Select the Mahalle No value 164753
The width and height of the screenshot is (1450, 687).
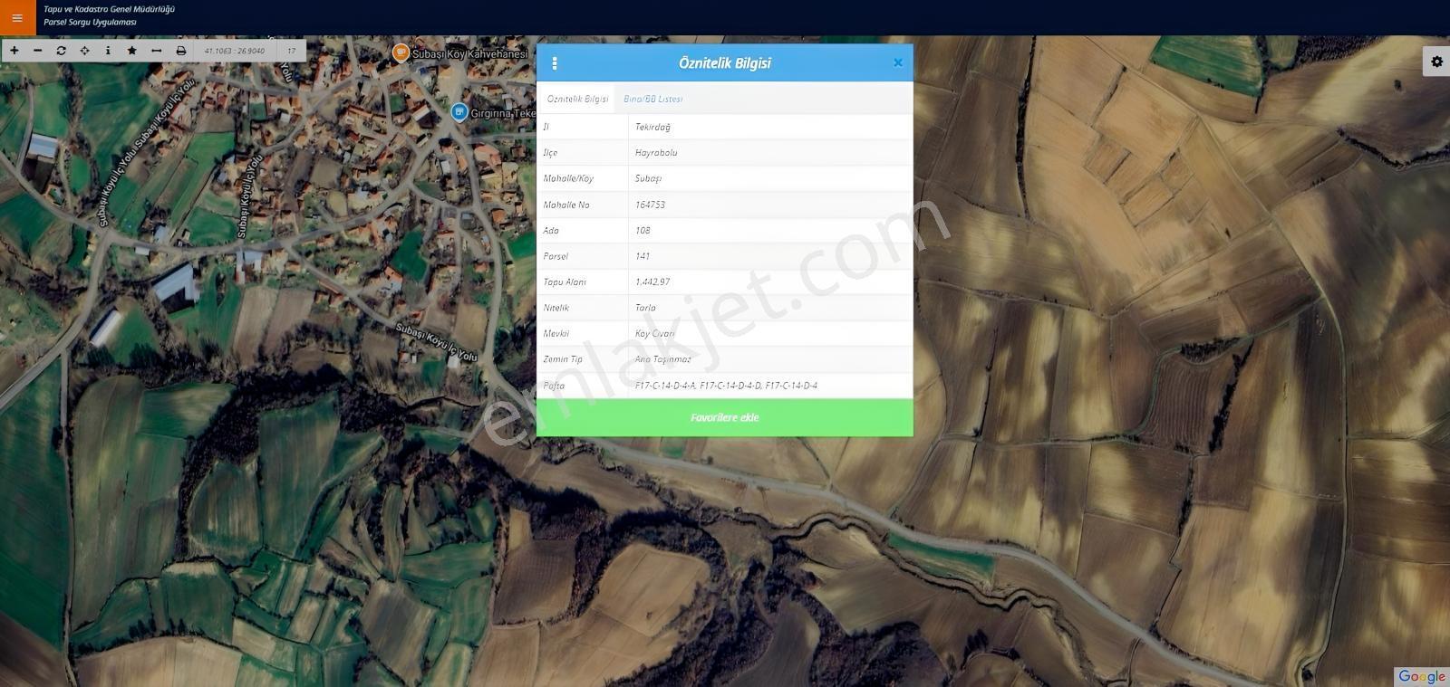[650, 205]
